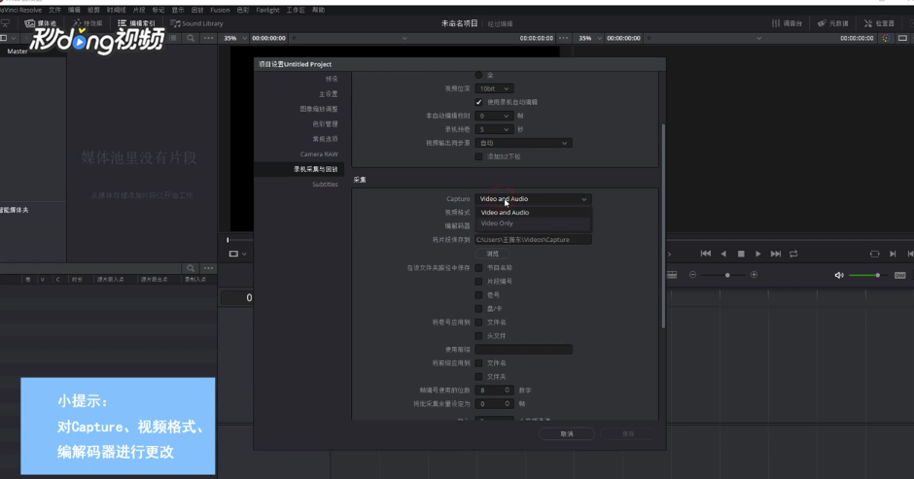This screenshot has width=914, height=479.
Task: Open three-dots menu beside the source viewer timecode
Action: [563, 38]
